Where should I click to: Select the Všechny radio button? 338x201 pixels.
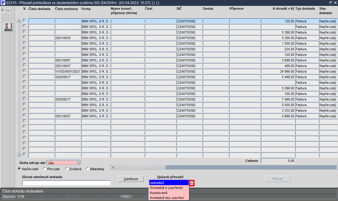tap(88, 169)
